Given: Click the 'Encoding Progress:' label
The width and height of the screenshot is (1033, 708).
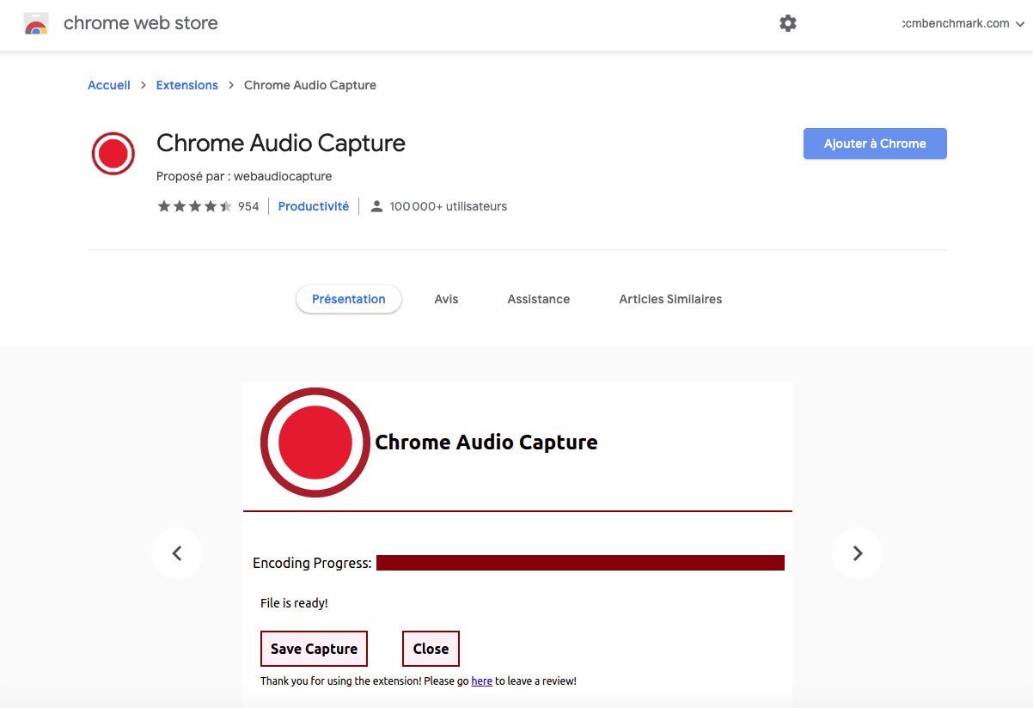Looking at the screenshot, I should pos(312,564).
